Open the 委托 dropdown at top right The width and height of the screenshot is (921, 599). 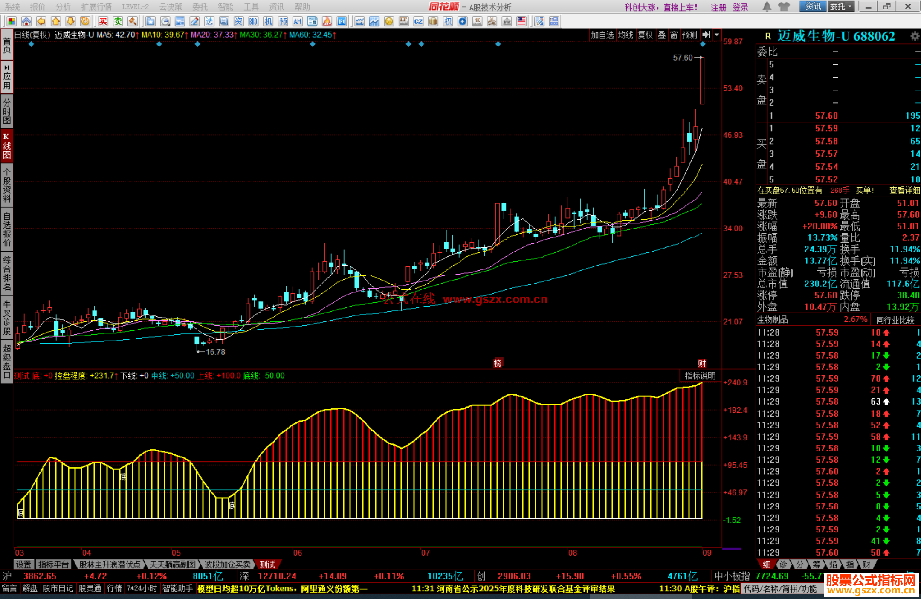click(841, 6)
